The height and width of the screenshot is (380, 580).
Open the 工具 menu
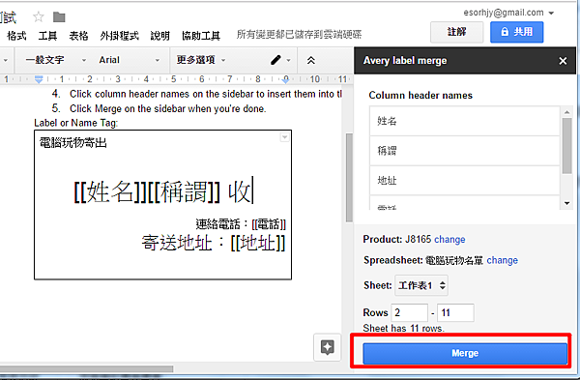click(x=47, y=36)
